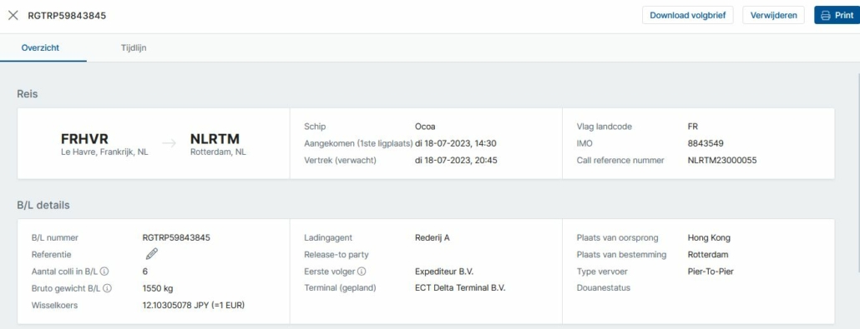The width and height of the screenshot is (860, 329).
Task: Click the Verwijderen button
Action: point(774,15)
